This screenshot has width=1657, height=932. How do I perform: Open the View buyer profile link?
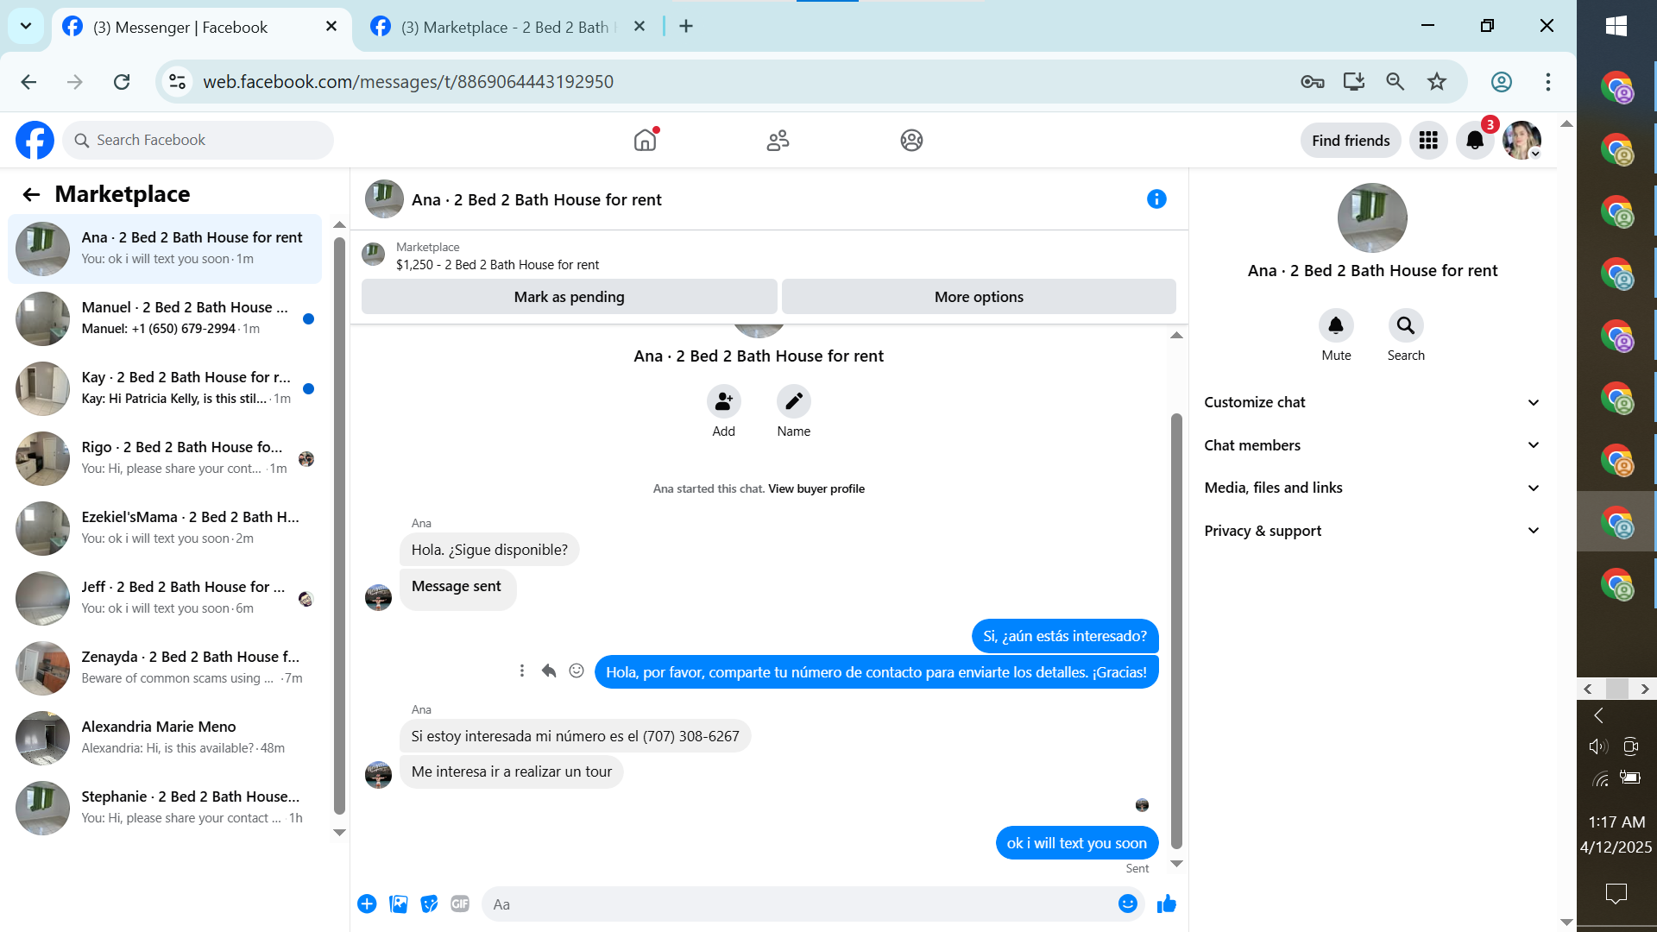pos(816,488)
